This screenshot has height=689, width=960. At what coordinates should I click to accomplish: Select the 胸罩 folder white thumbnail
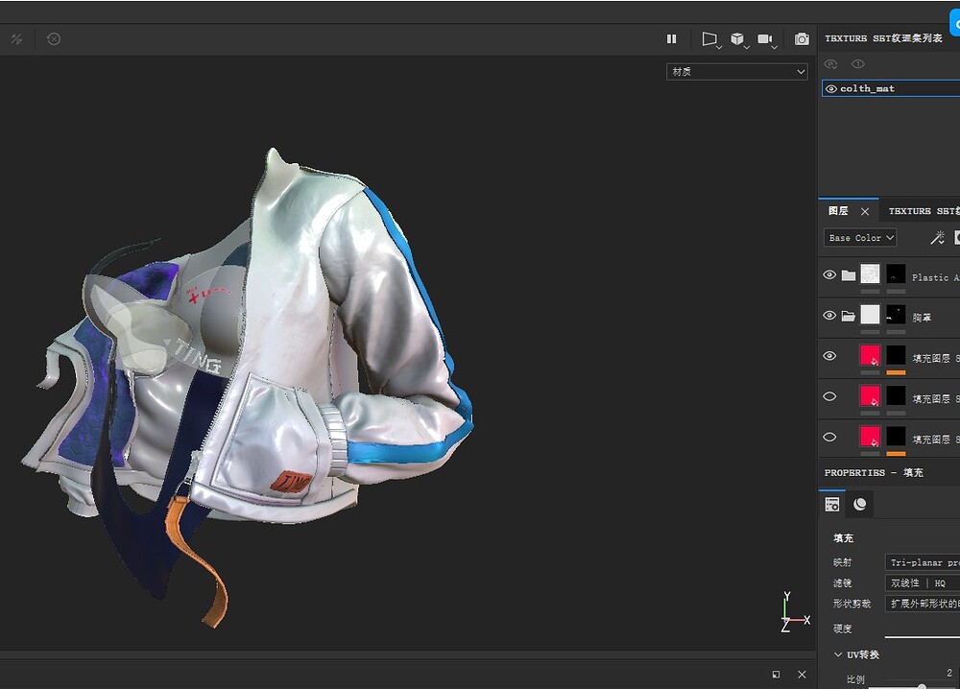click(x=870, y=315)
